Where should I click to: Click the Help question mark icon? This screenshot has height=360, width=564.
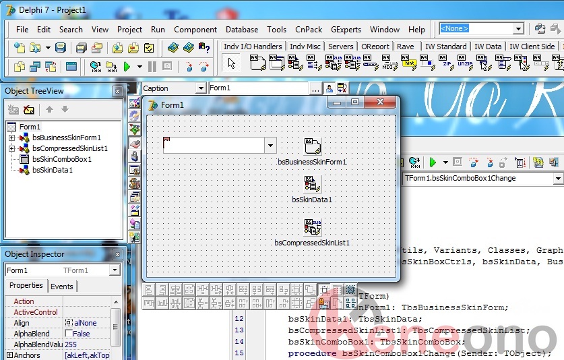(x=204, y=47)
